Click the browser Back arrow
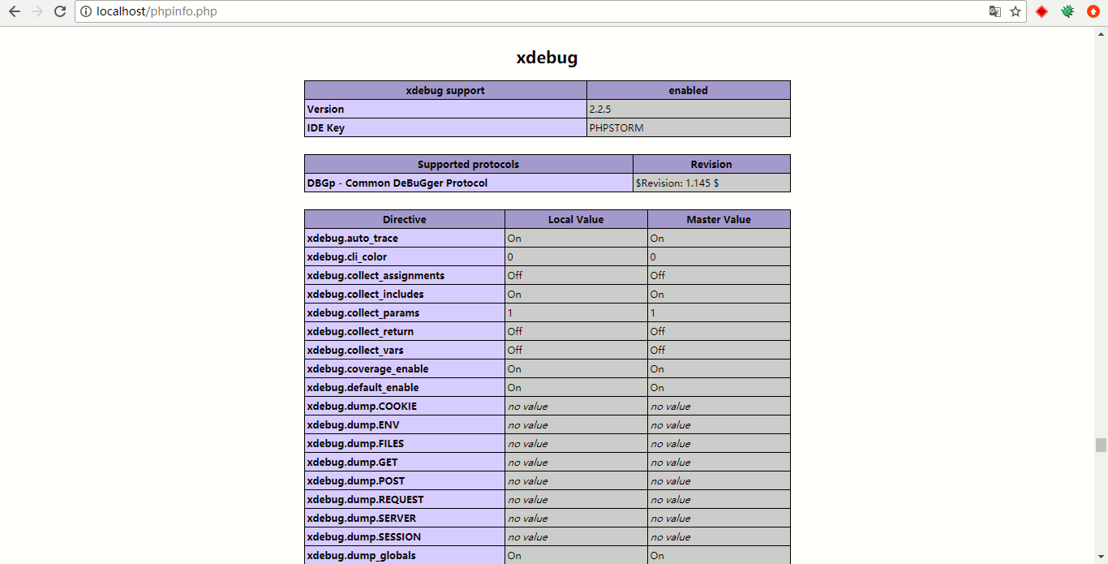 coord(14,11)
